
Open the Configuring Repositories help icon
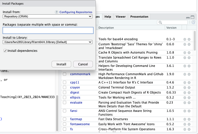click(57, 12)
